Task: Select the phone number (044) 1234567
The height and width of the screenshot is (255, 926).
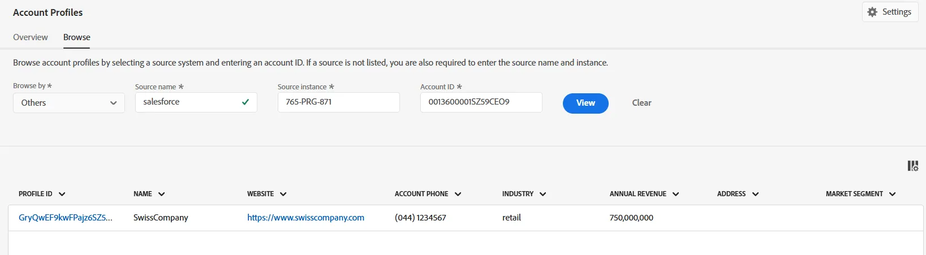Action: click(x=420, y=218)
